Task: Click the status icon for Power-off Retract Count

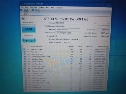Action: tap(26, 82)
